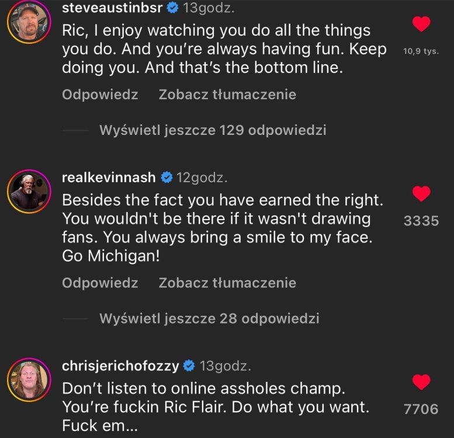
Task: Click the verified badge next to steveaustinbsr
Action: [x=173, y=8]
